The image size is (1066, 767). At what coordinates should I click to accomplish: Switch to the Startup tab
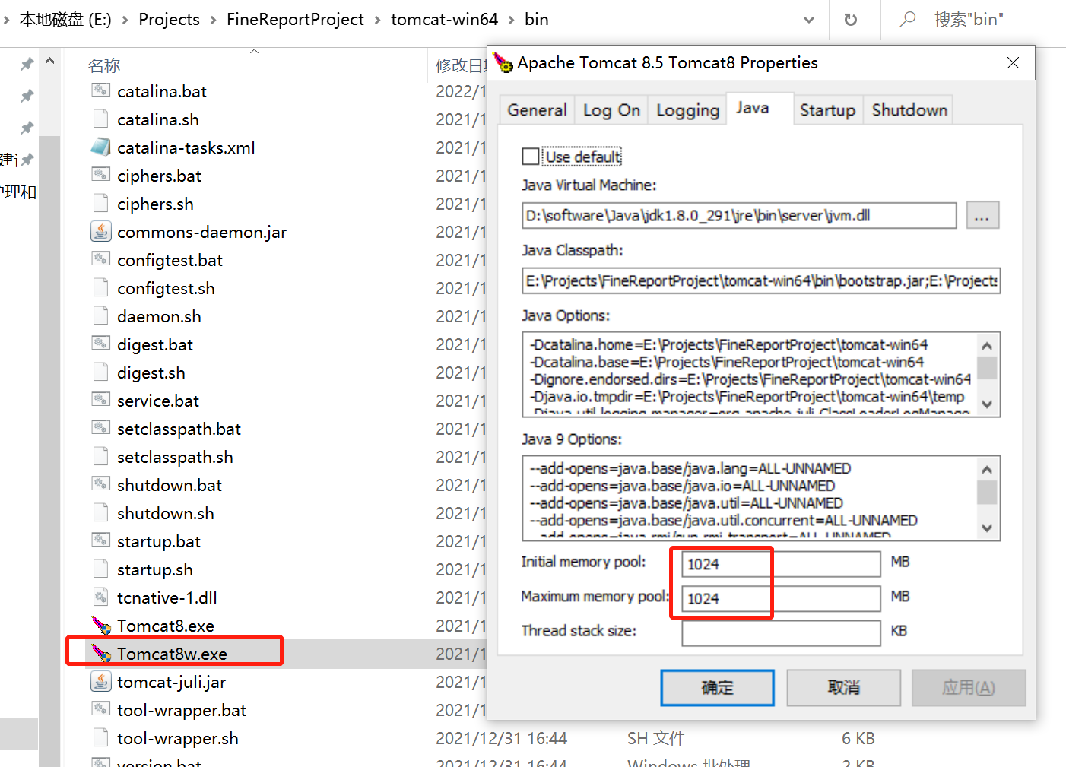[827, 110]
